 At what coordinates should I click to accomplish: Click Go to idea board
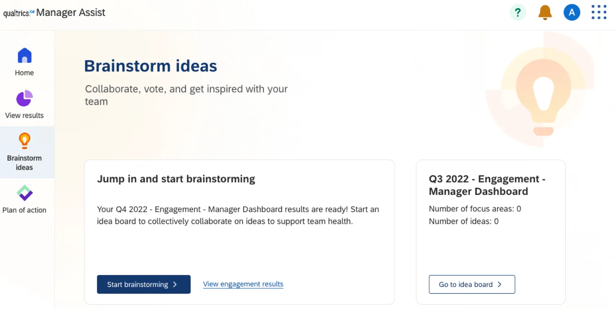(x=472, y=284)
